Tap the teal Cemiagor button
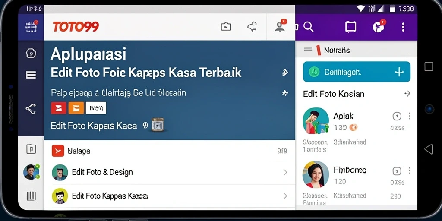442x221 pixels. (357, 72)
